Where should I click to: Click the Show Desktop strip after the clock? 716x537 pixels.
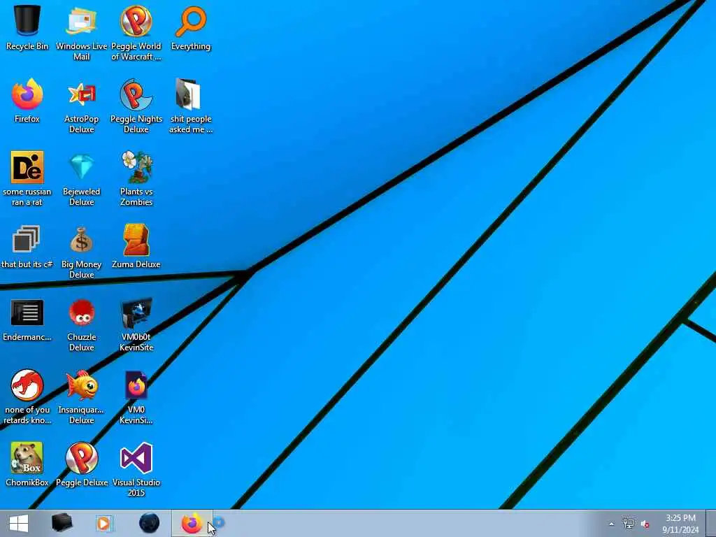[x=710, y=523]
